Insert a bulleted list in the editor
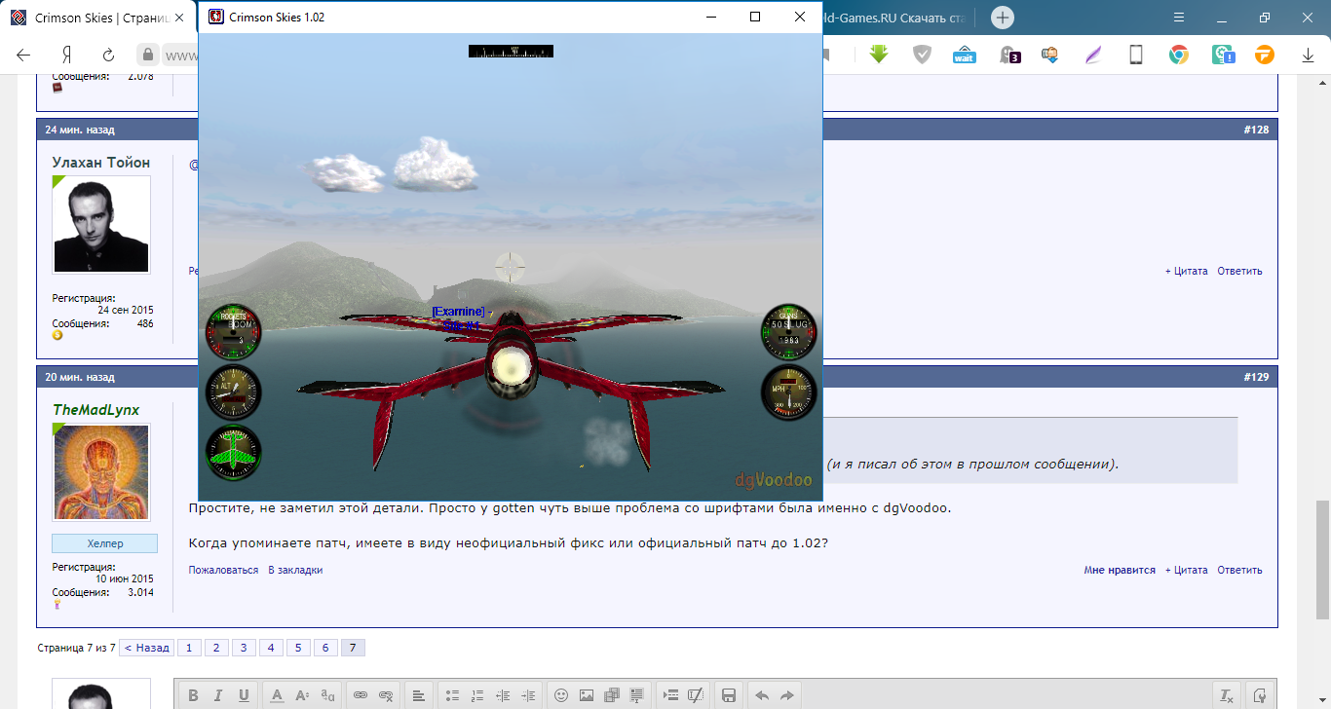The height and width of the screenshot is (709, 1331). pyautogui.click(x=451, y=695)
